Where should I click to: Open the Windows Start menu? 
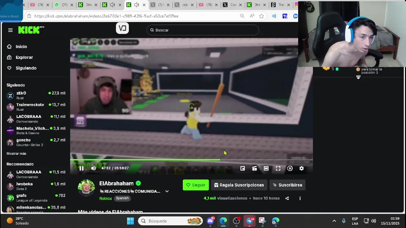coord(130,221)
